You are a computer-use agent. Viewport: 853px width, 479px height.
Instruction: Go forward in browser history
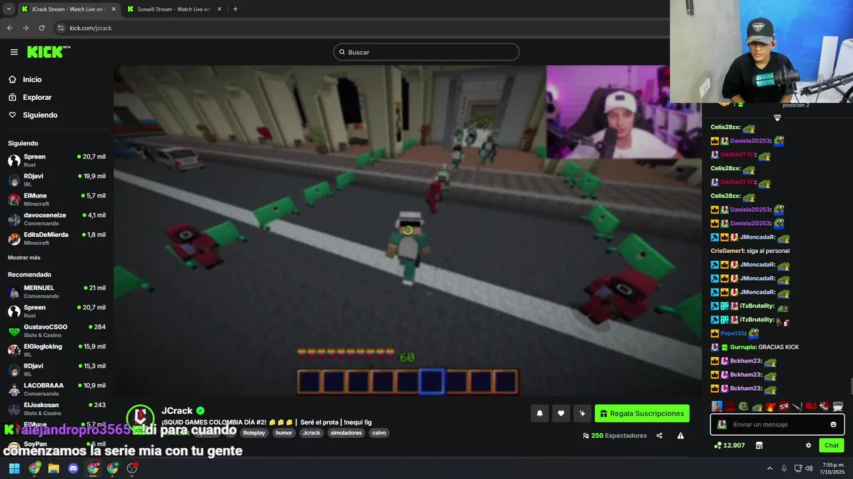pyautogui.click(x=25, y=28)
